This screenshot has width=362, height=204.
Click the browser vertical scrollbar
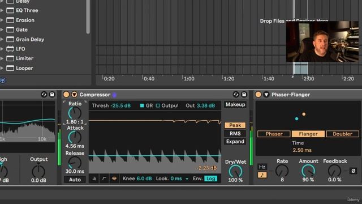click(88, 17)
